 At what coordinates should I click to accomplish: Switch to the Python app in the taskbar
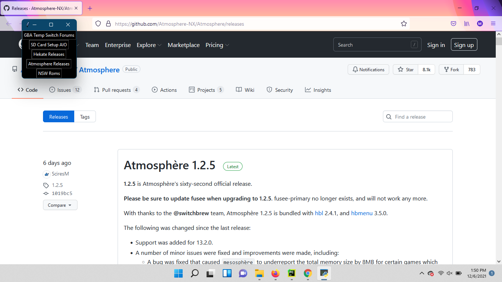point(324,273)
